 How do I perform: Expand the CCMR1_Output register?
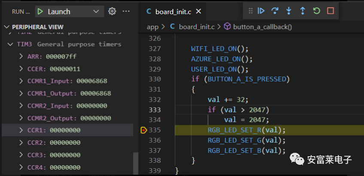[21, 93]
